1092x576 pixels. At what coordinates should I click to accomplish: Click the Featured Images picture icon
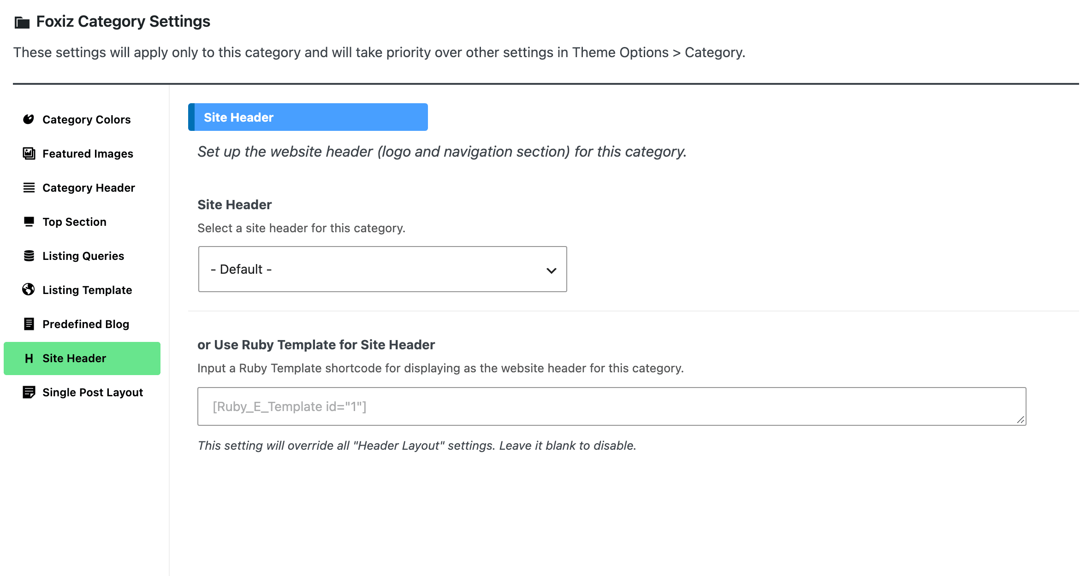29,153
